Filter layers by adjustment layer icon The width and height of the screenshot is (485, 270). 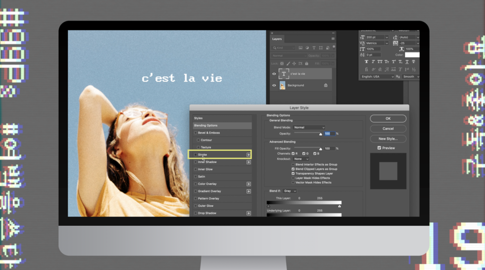307,48
